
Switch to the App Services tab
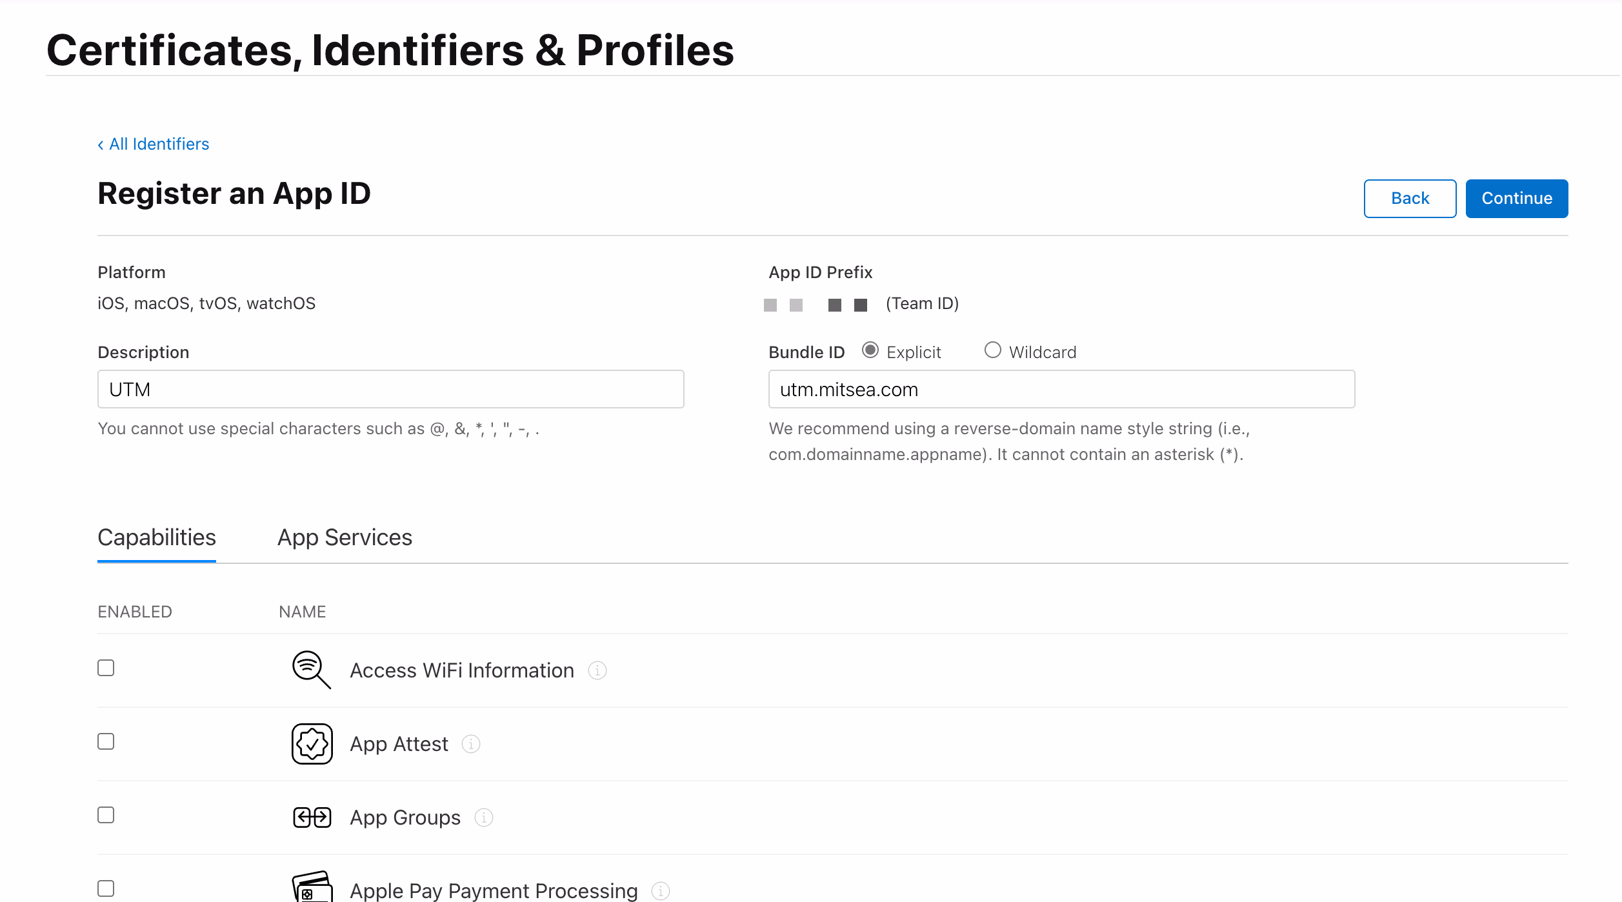(345, 537)
